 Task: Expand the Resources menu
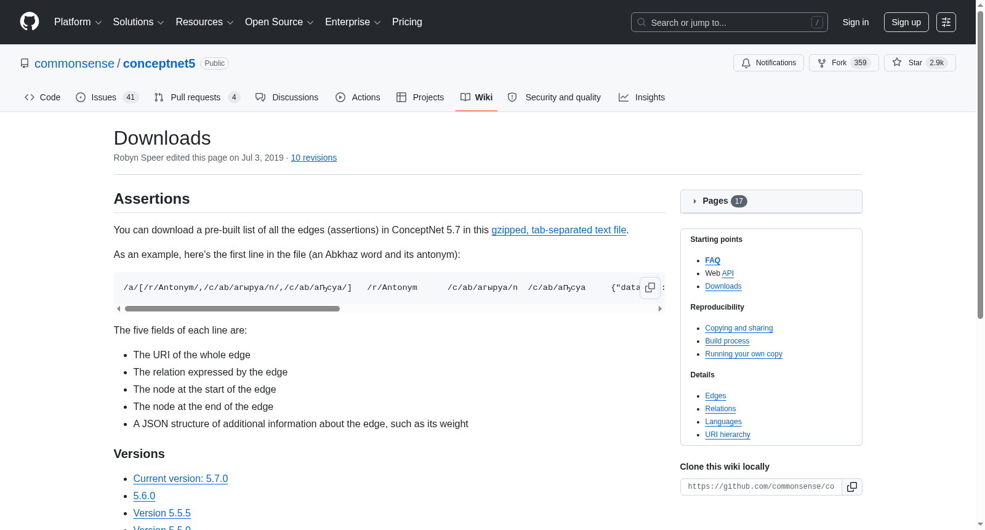204,22
